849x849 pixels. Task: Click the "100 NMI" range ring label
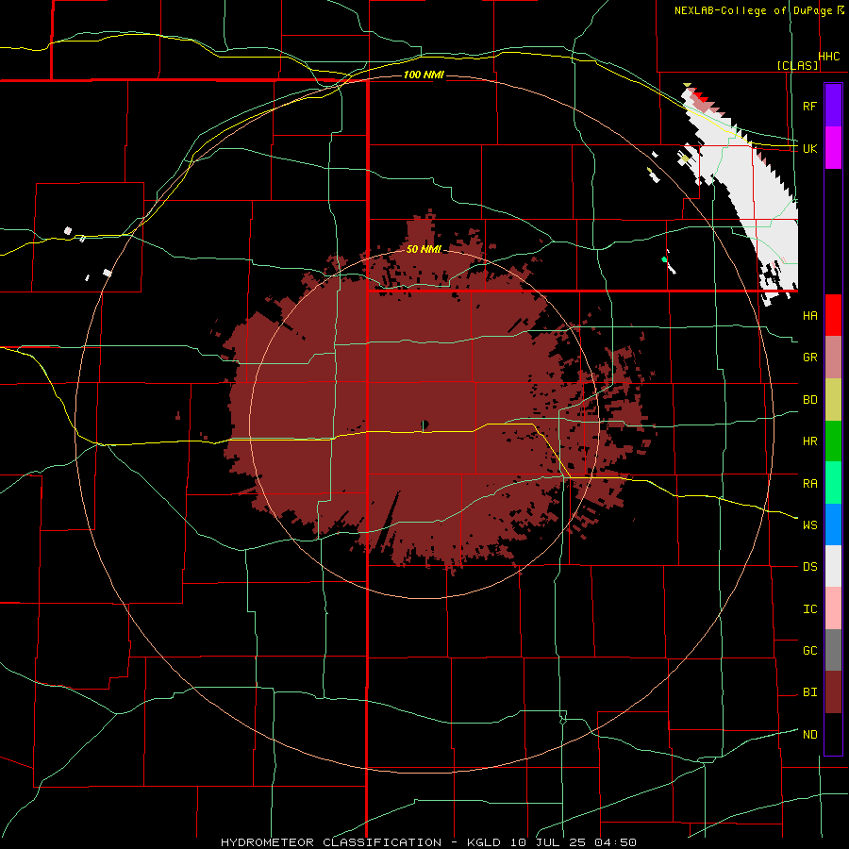click(424, 75)
